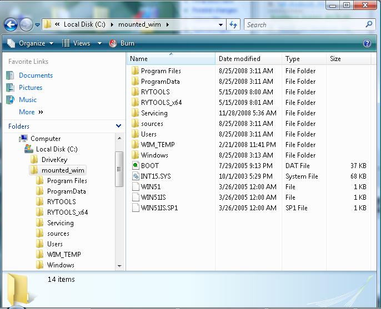Select RYTOOLS_x64 in folder tree

pos(67,212)
